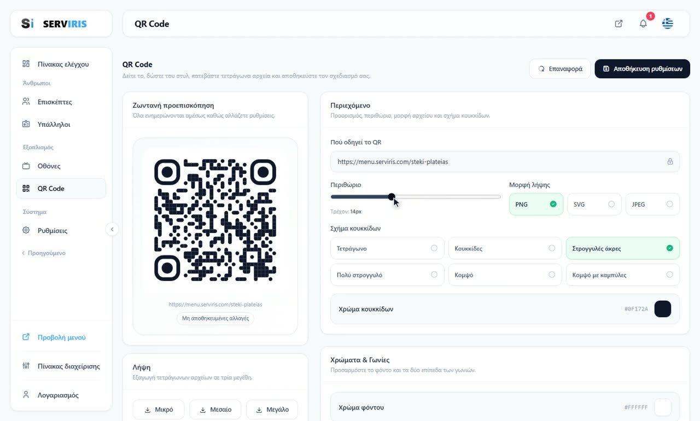Choose Στρογγυλές άκρες dot shape
Viewport: 700px width, 421px height.
623,248
